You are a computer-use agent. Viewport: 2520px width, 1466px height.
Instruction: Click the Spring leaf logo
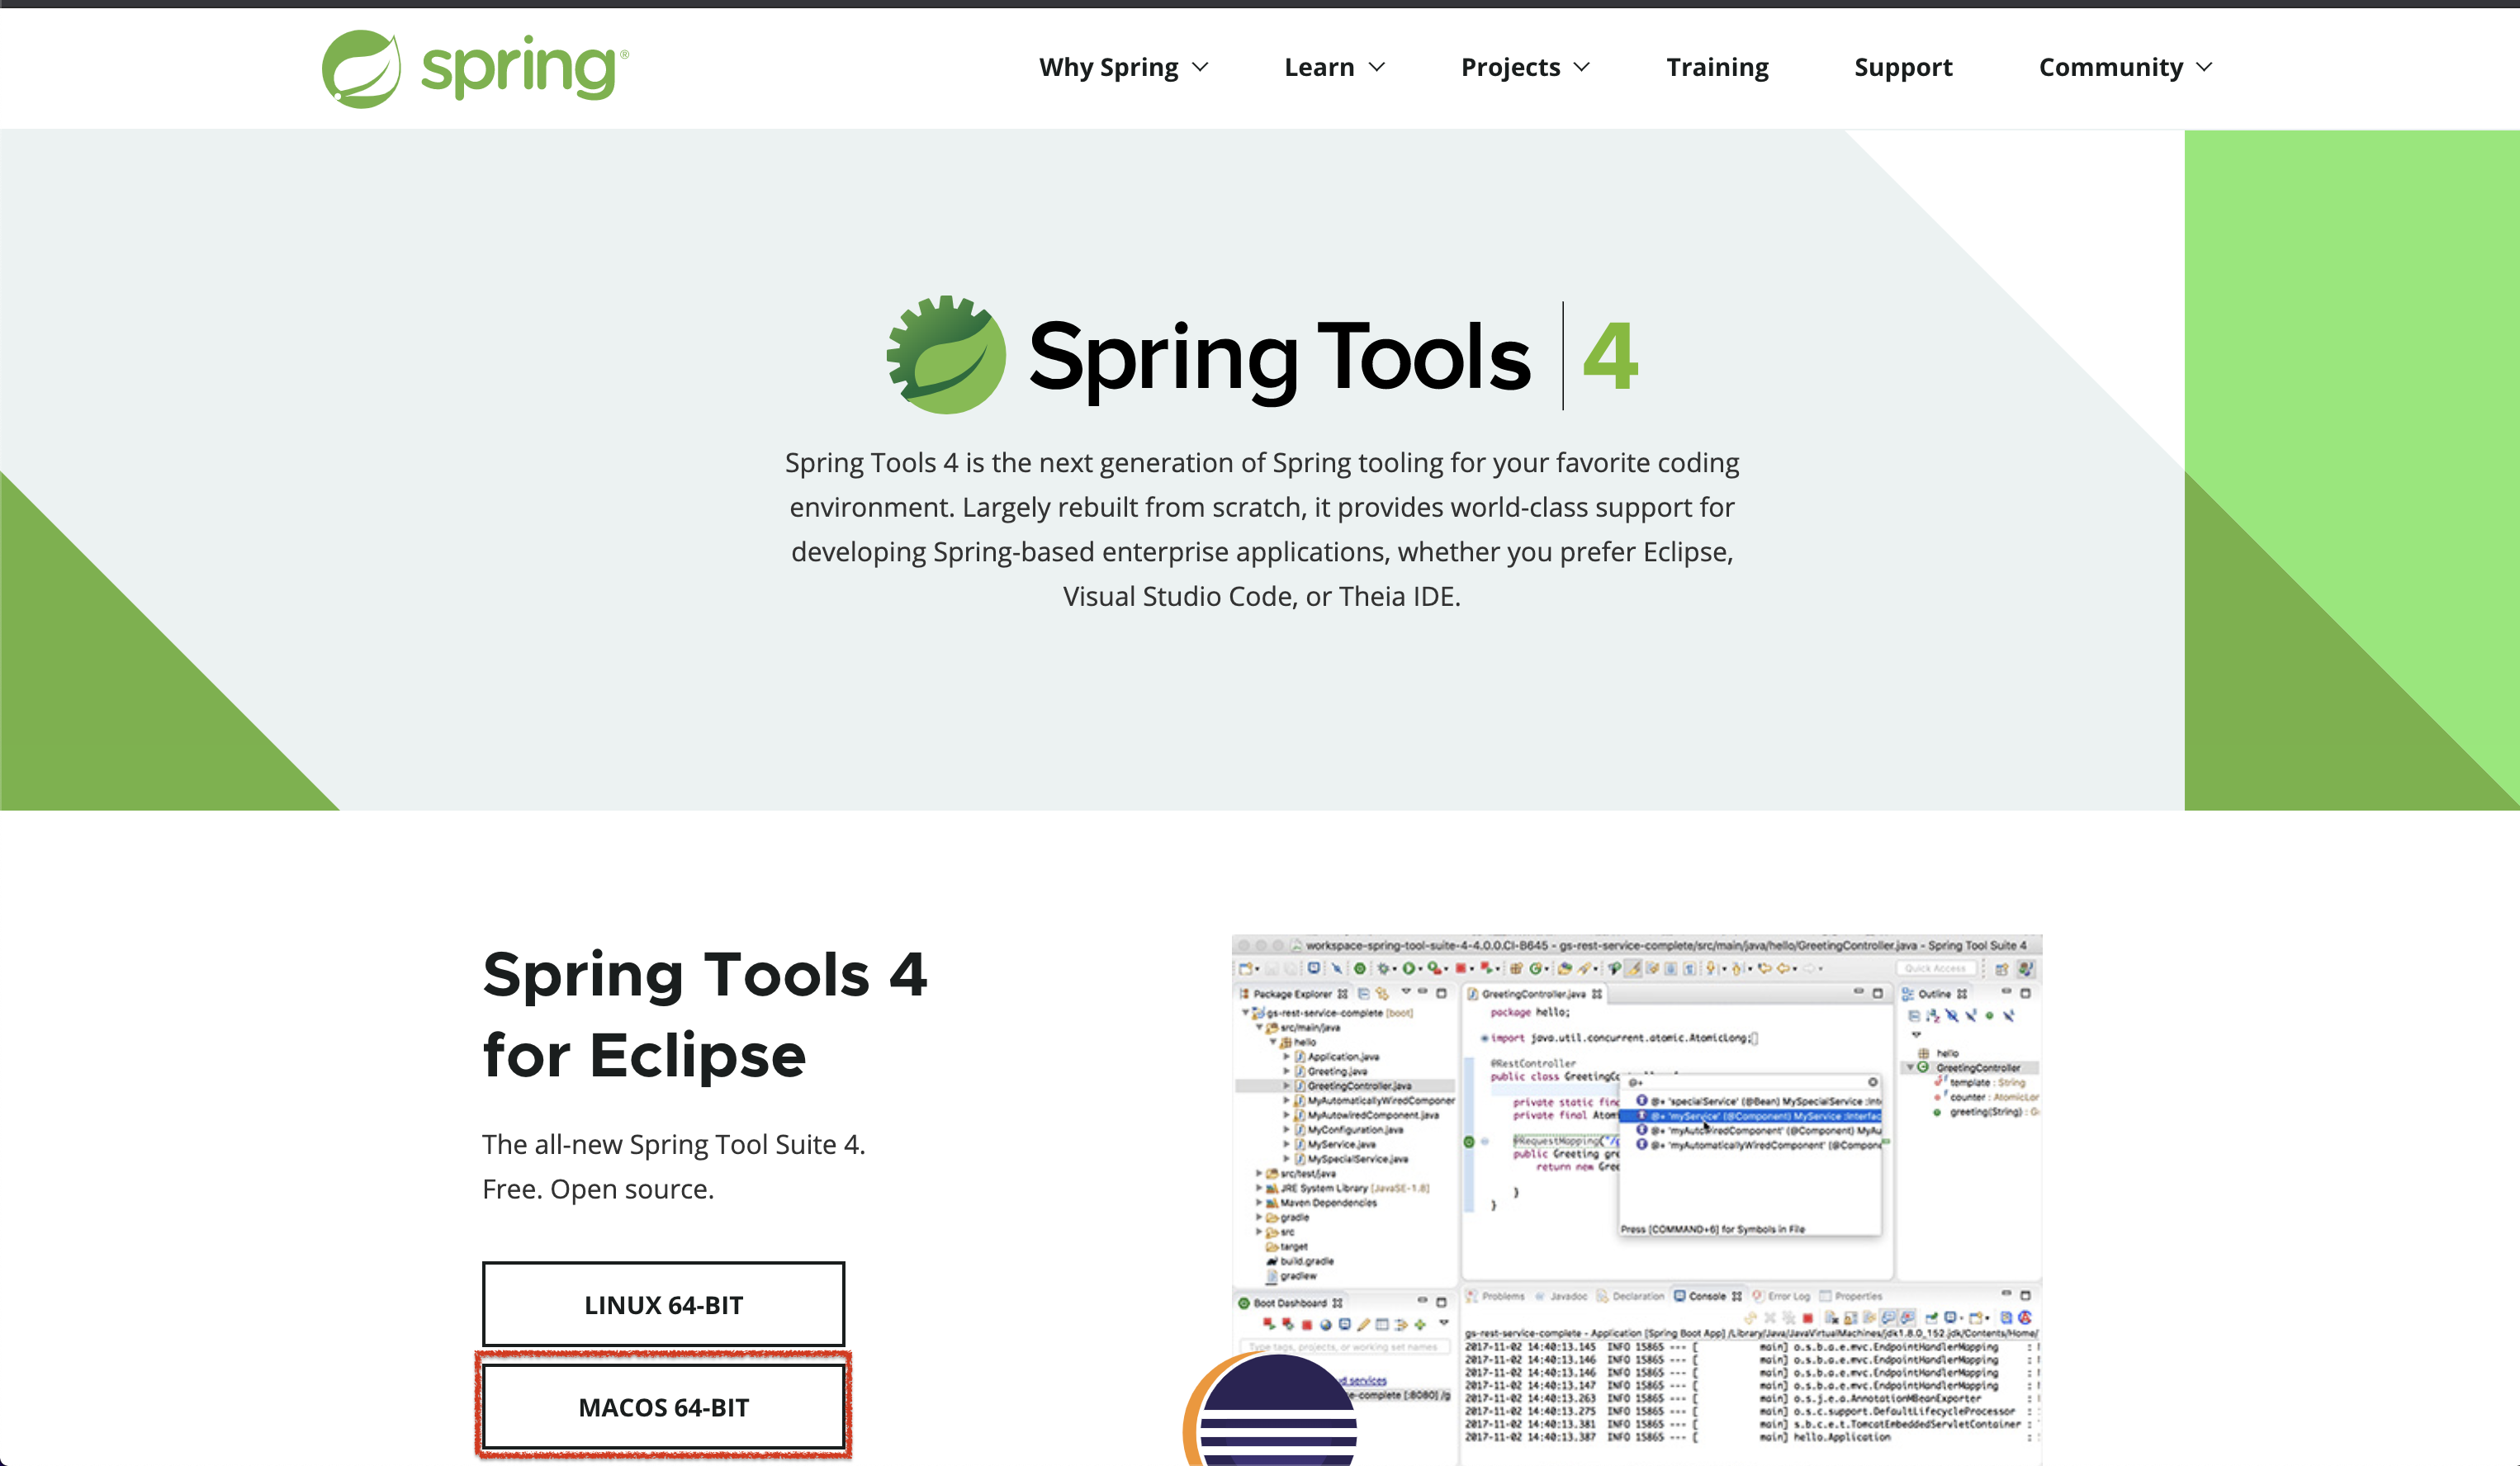361,68
